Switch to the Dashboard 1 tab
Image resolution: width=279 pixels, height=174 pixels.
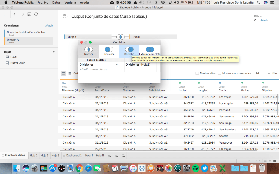[72, 155]
